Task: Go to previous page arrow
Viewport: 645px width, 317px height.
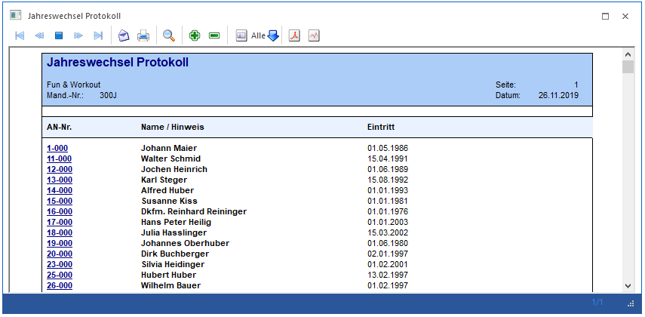Action: [39, 35]
